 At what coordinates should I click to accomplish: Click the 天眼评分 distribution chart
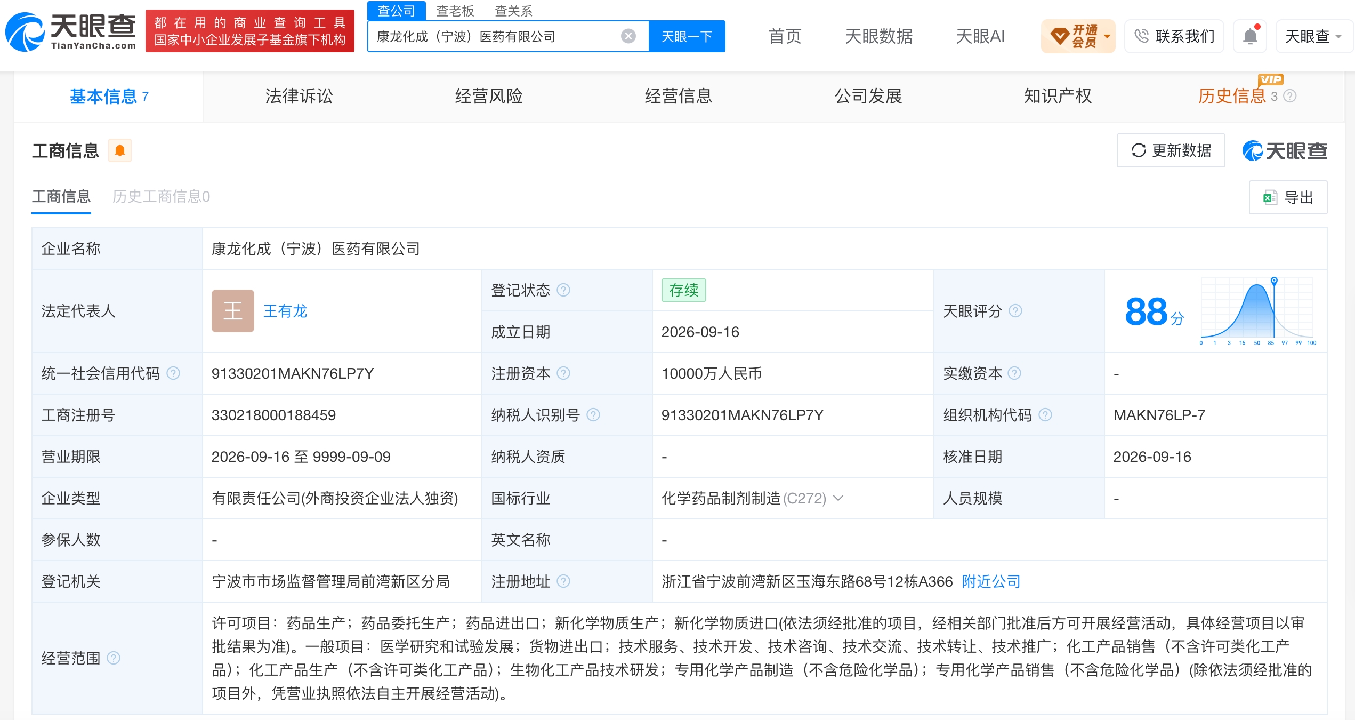point(1258,311)
